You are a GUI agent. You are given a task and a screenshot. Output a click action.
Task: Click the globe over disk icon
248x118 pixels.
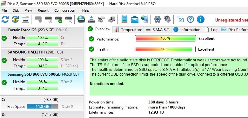[81, 19]
